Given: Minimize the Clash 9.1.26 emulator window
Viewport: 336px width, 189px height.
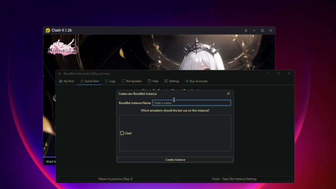Looking at the screenshot, I should pos(254,30).
